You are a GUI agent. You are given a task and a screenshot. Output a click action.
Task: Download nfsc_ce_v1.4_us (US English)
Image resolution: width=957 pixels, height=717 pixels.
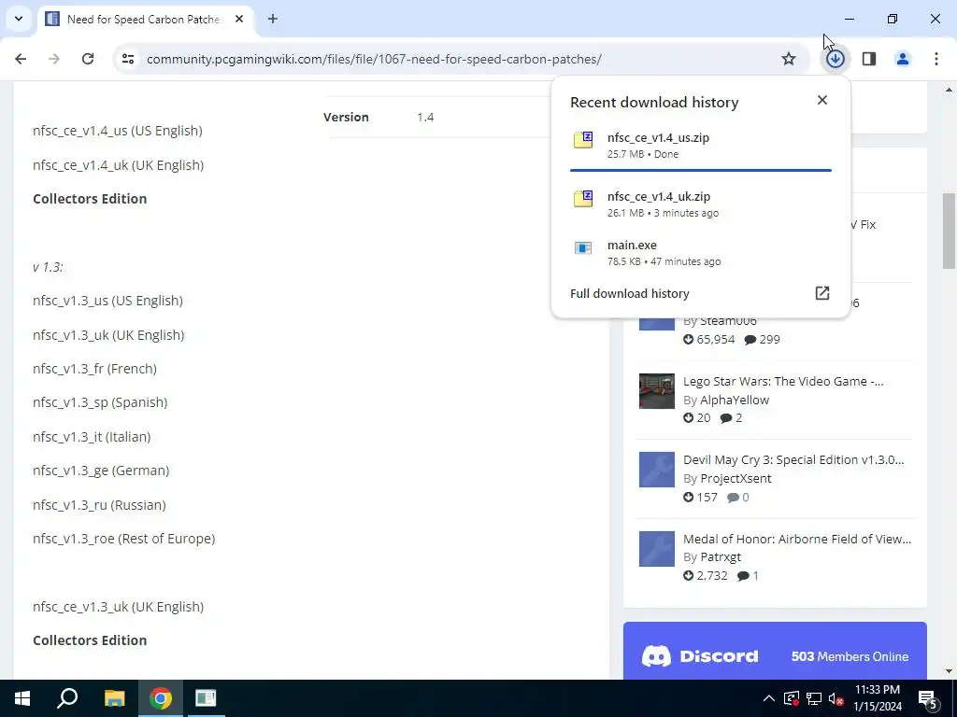(117, 131)
